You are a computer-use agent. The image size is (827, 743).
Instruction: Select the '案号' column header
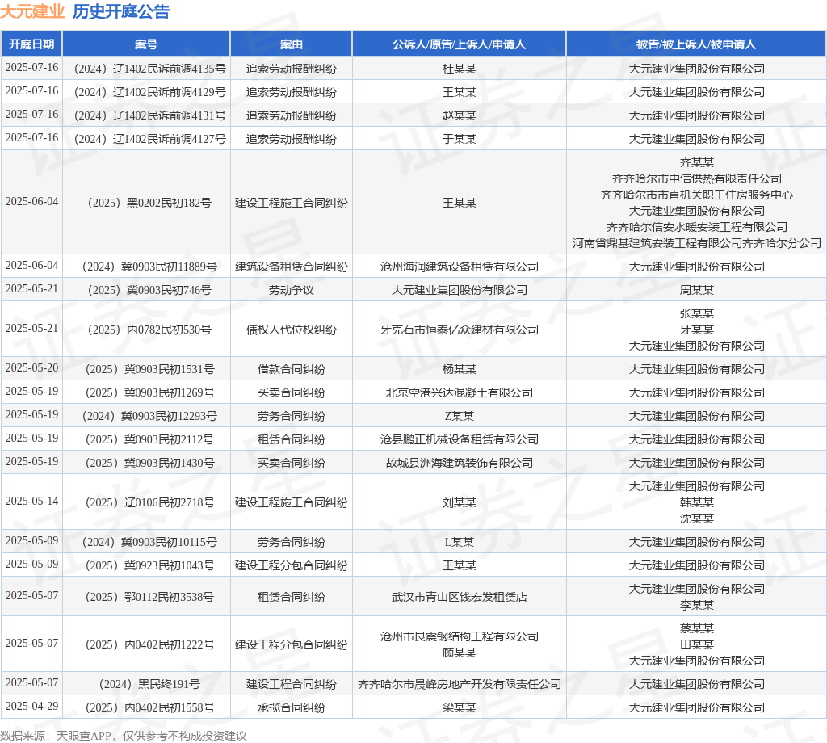[x=146, y=44]
